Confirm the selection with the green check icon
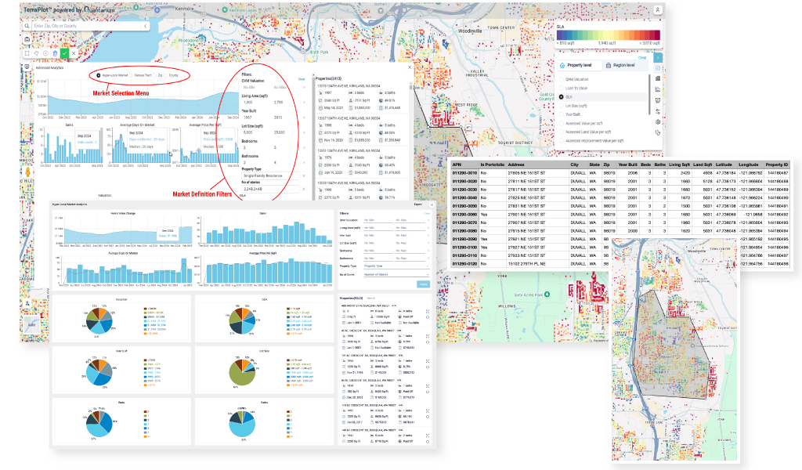This screenshot has width=802, height=470. click(x=64, y=53)
